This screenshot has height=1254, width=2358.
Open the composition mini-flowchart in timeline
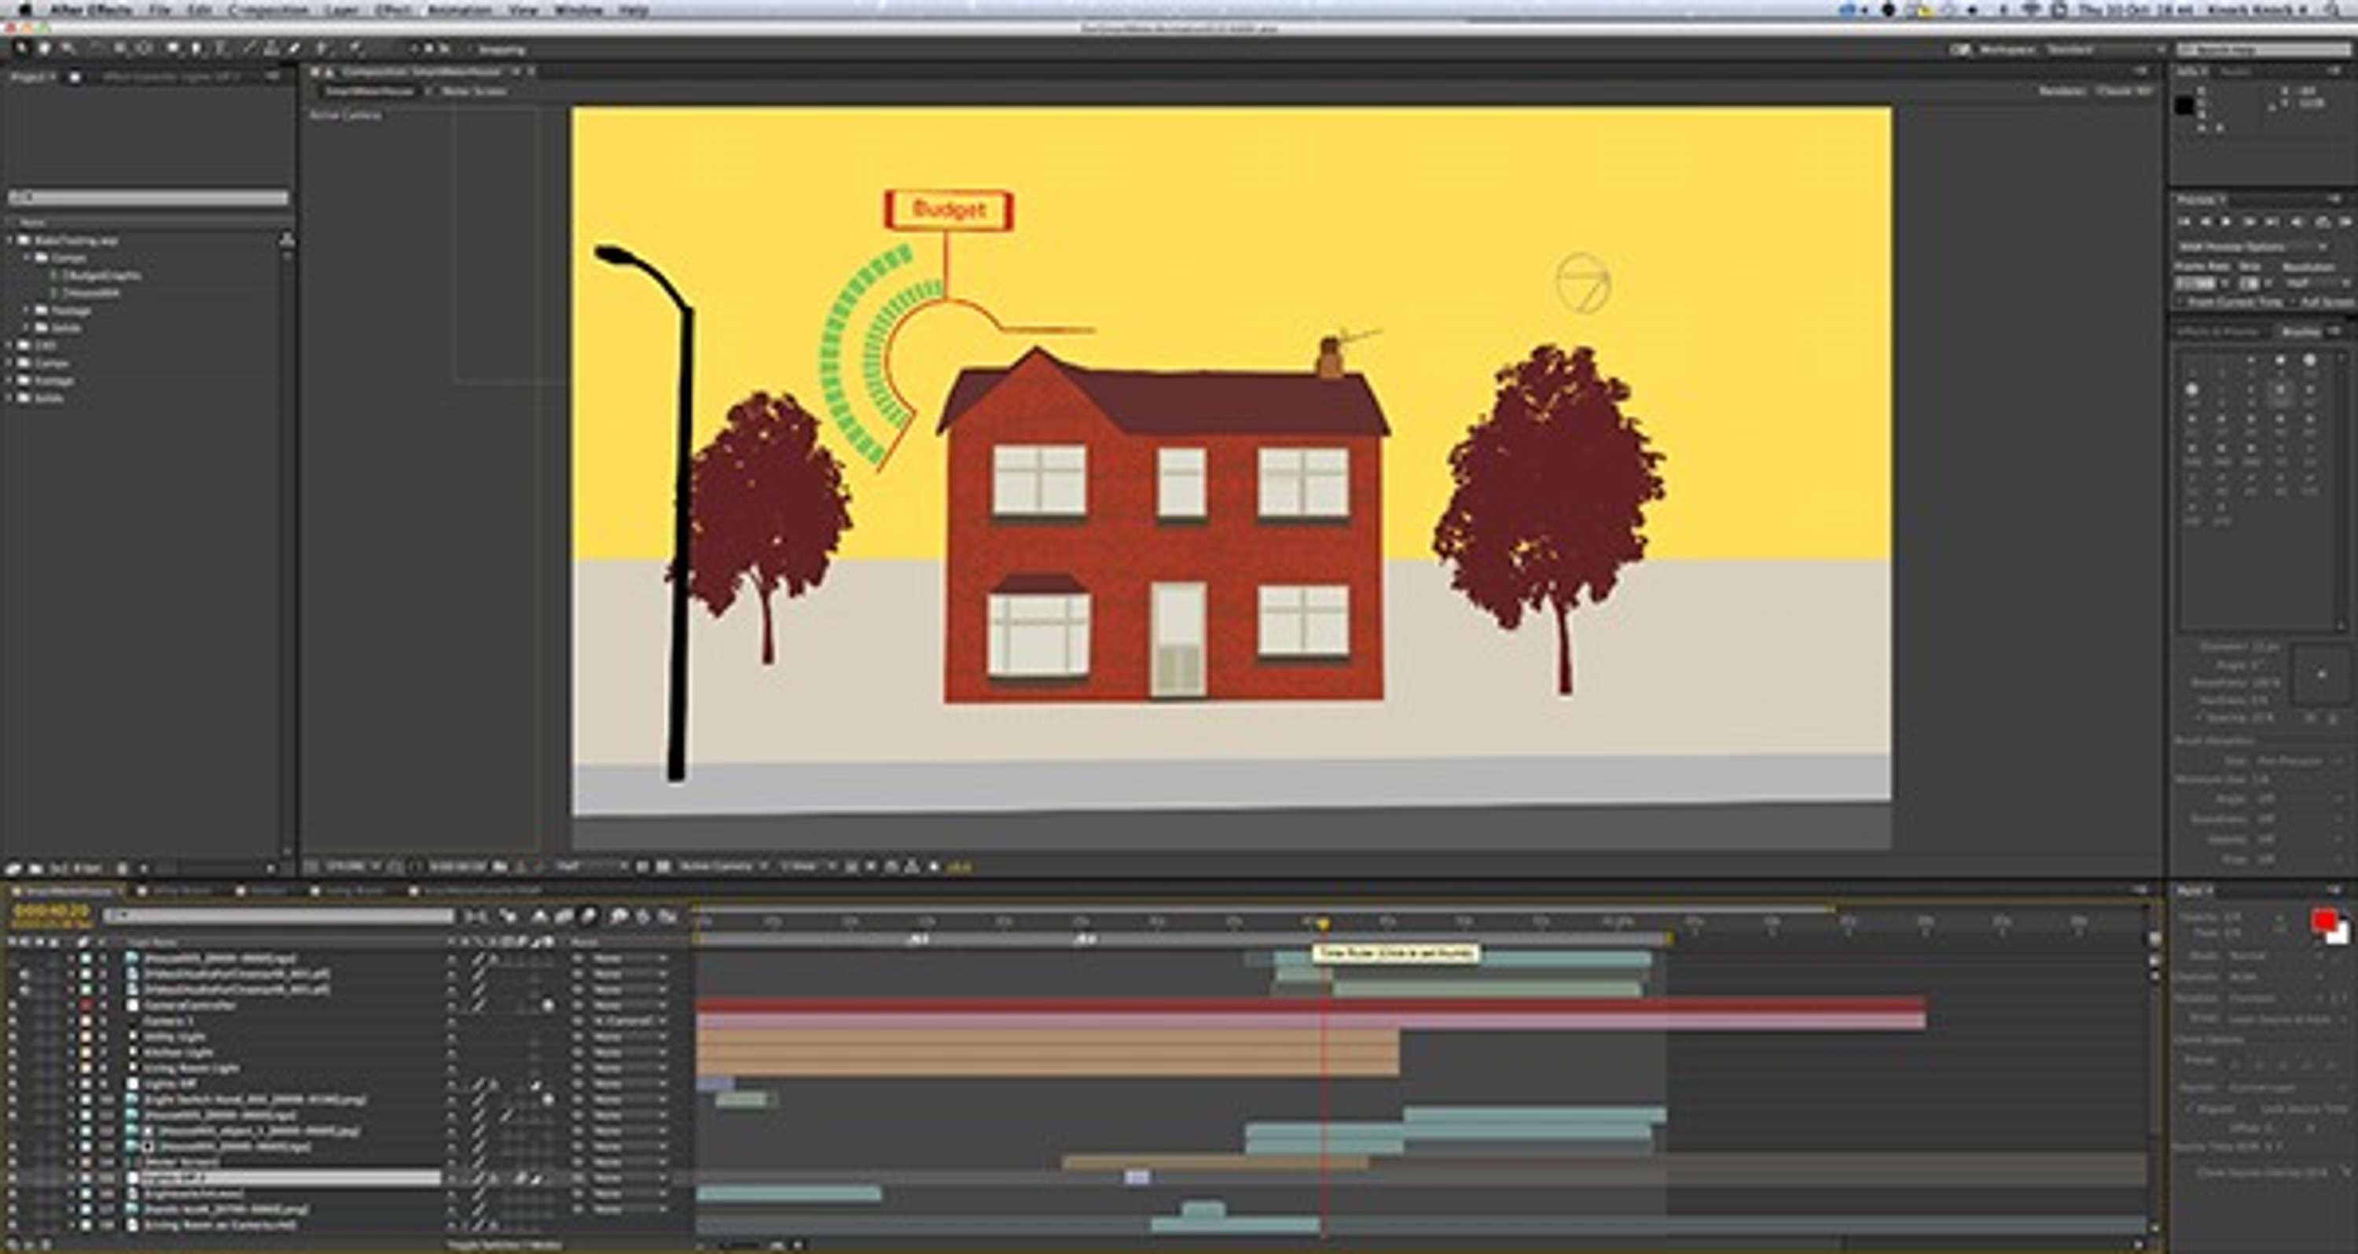(x=476, y=915)
